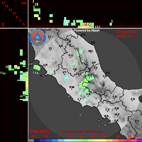Click the 17 altitude label
Screen dimensions: 142x142
coord(3,3)
